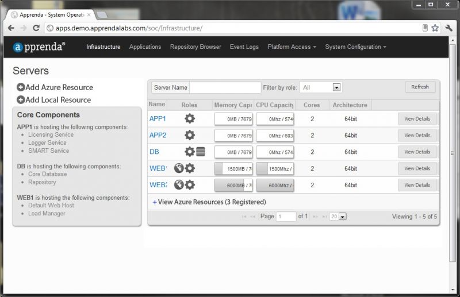Open the Infrastructure nav item
Screen dimensions: 460x297
103,47
